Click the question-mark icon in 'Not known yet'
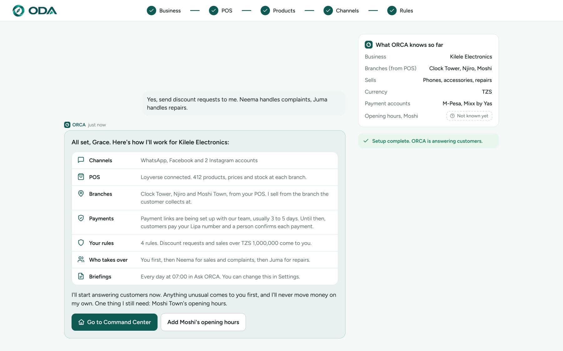563x351 pixels. (x=452, y=116)
